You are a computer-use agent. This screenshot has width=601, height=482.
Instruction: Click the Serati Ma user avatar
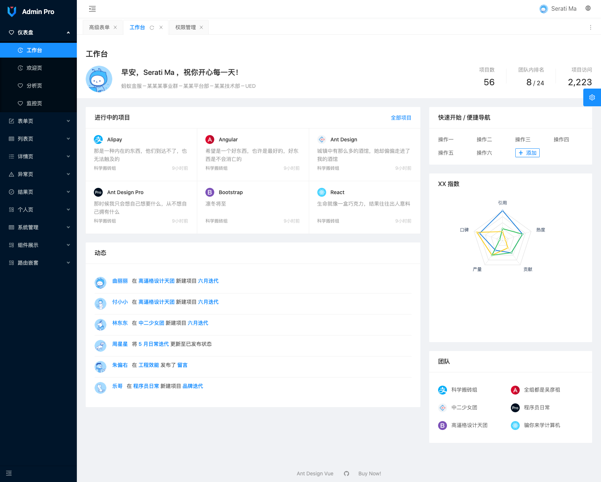click(x=543, y=9)
